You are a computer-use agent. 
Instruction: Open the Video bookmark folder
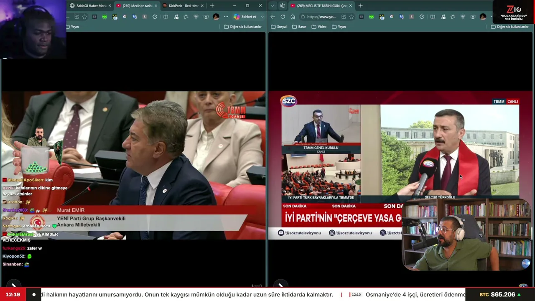click(319, 27)
